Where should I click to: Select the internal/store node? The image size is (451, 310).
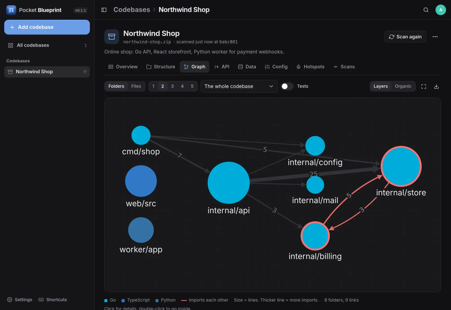click(401, 166)
